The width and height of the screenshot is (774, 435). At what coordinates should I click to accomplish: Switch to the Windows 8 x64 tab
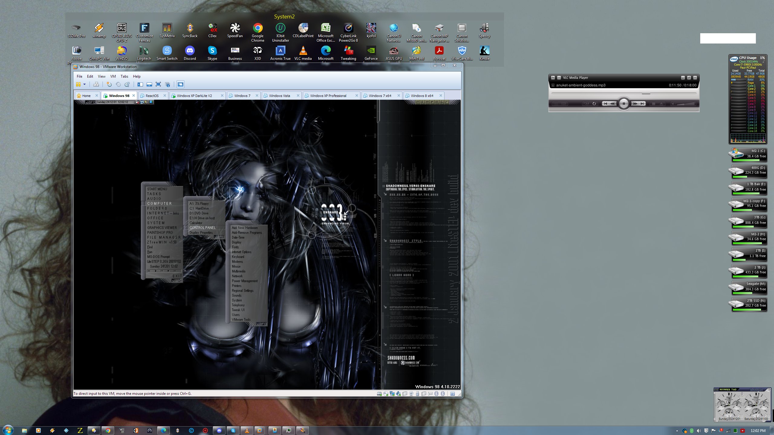tap(422, 96)
